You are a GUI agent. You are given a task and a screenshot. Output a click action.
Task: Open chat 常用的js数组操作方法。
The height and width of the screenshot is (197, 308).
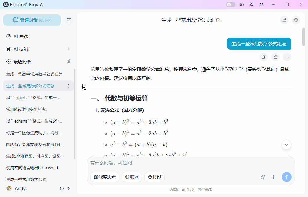38,109
